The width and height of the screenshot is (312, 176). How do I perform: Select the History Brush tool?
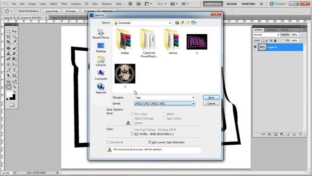15,53
